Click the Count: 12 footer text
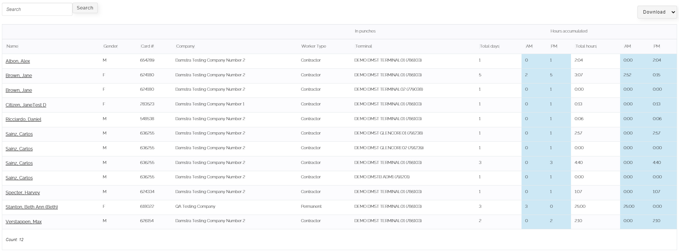Screen dimensions: 679x252 click(x=15, y=240)
